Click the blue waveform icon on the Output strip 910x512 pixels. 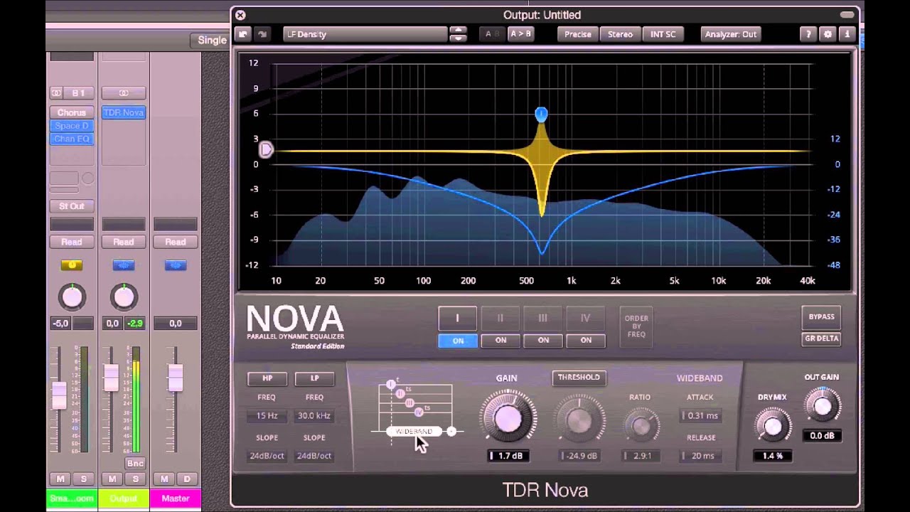(124, 265)
